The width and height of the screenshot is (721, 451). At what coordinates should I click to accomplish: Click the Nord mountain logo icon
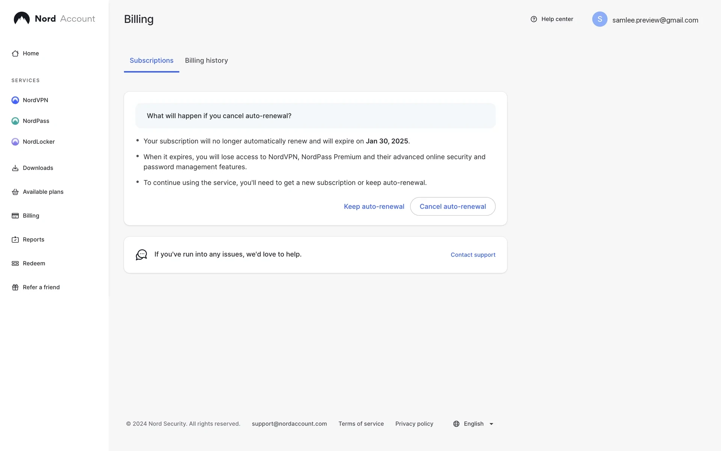coord(22,18)
